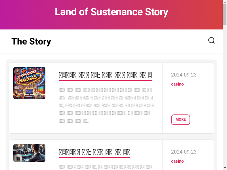Open the search magnifier icon
The image size is (227, 170).
point(211,41)
